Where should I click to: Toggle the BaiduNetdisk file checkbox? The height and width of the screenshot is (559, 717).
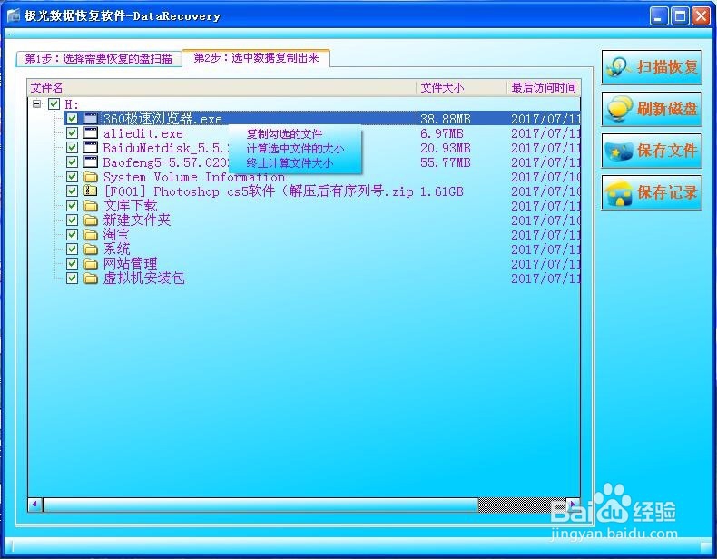tap(72, 148)
